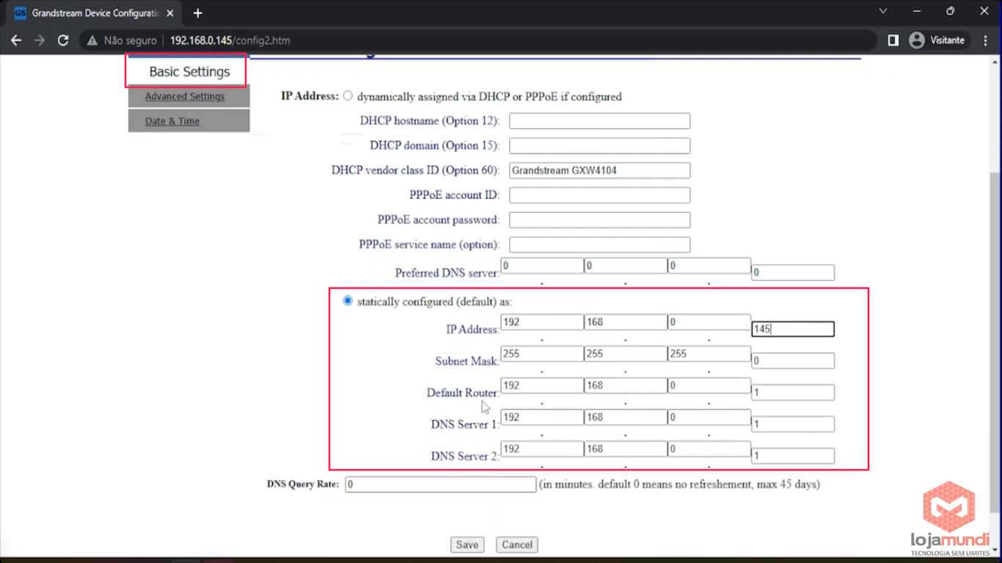
Task: Click the PPPoE account password field
Action: coord(599,220)
